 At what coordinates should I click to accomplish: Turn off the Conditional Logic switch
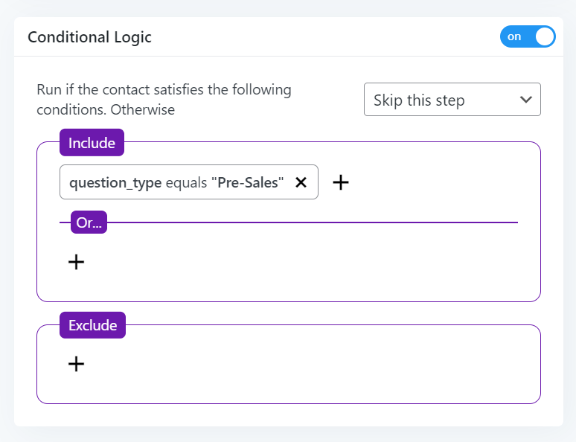pos(528,36)
